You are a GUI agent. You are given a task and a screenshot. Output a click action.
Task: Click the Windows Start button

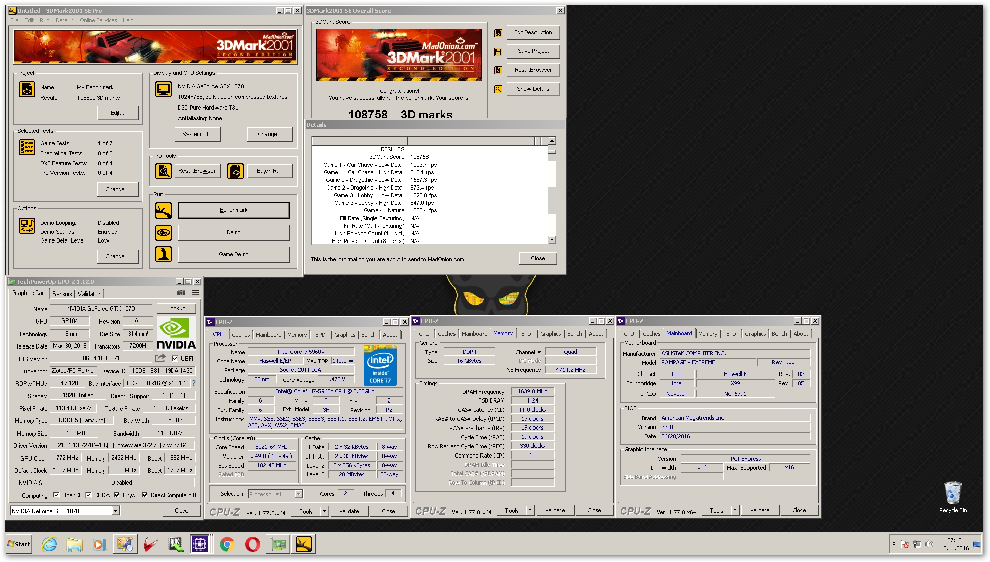click(x=19, y=544)
